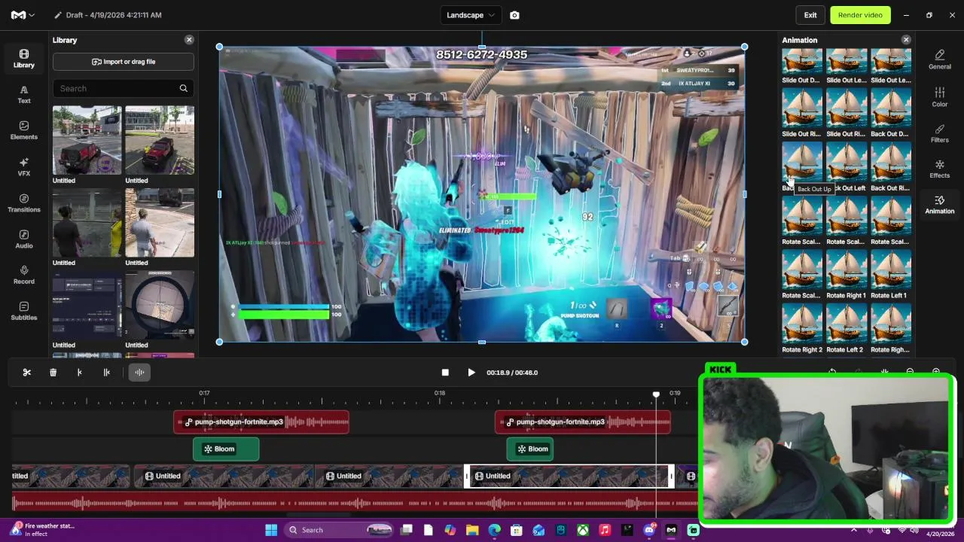This screenshot has height=542, width=964.
Task: Select the highlighted Untitled video clip
Action: [569, 476]
